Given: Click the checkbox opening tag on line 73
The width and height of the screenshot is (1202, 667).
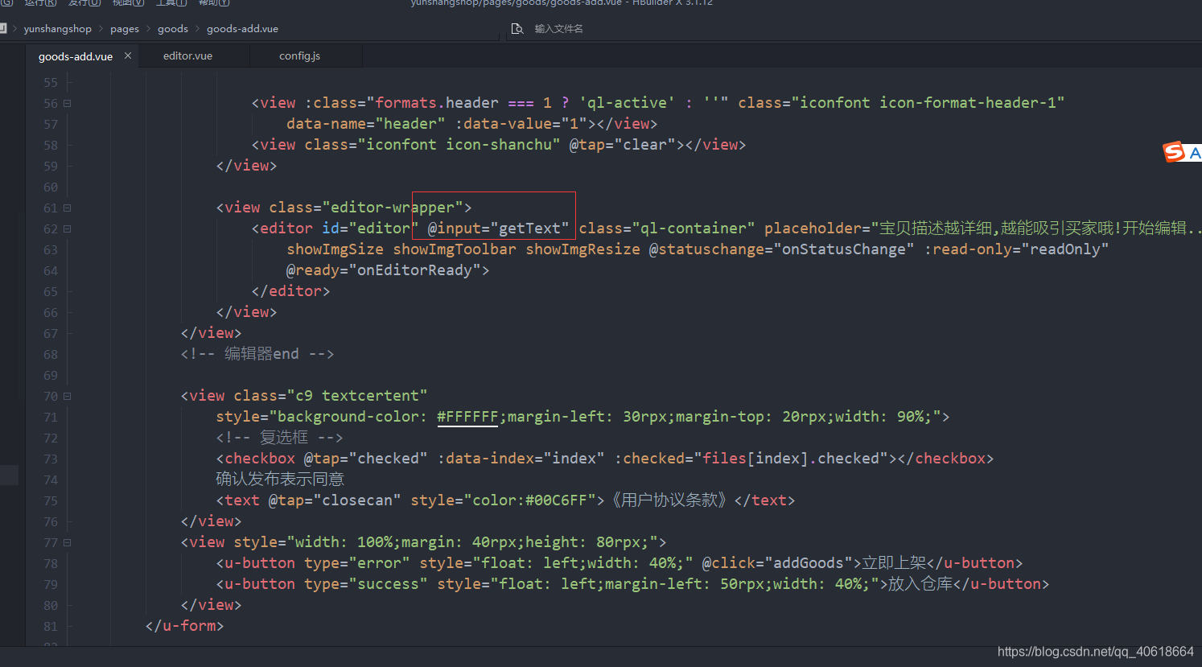Looking at the screenshot, I should click(x=256, y=459).
